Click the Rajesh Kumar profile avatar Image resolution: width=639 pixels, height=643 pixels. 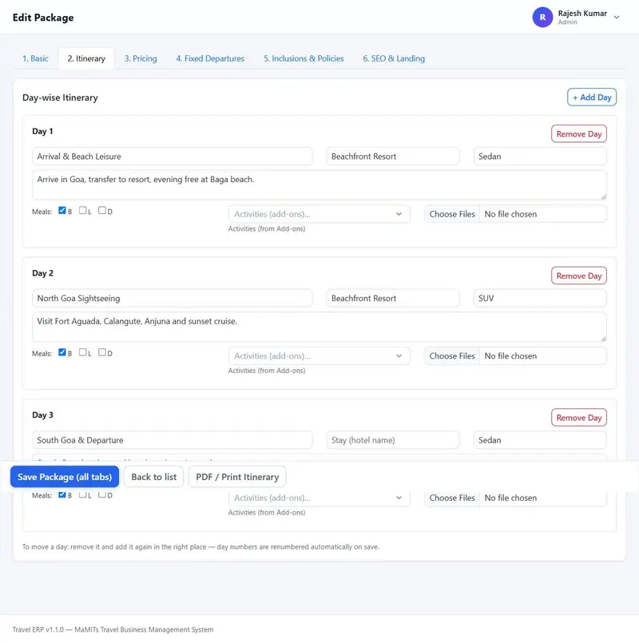pos(542,18)
